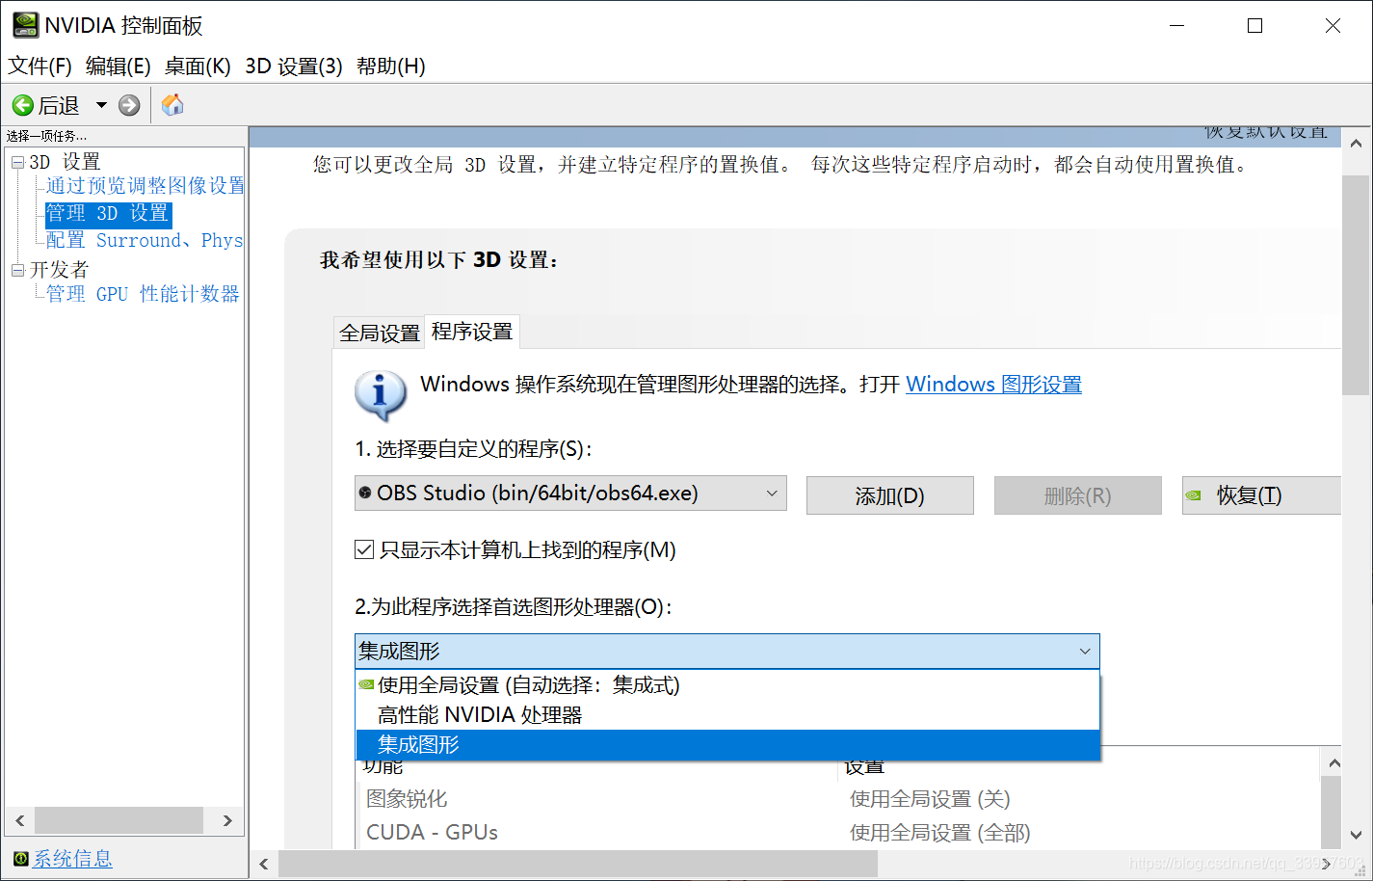Open the 帮助(H) menu
The width and height of the screenshot is (1373, 881).
[x=390, y=66]
